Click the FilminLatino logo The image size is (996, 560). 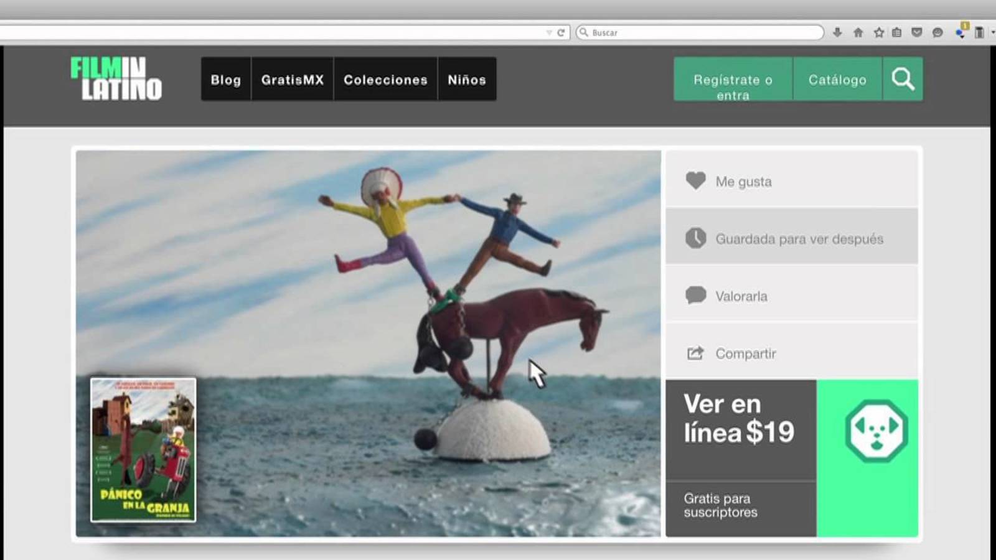click(116, 79)
